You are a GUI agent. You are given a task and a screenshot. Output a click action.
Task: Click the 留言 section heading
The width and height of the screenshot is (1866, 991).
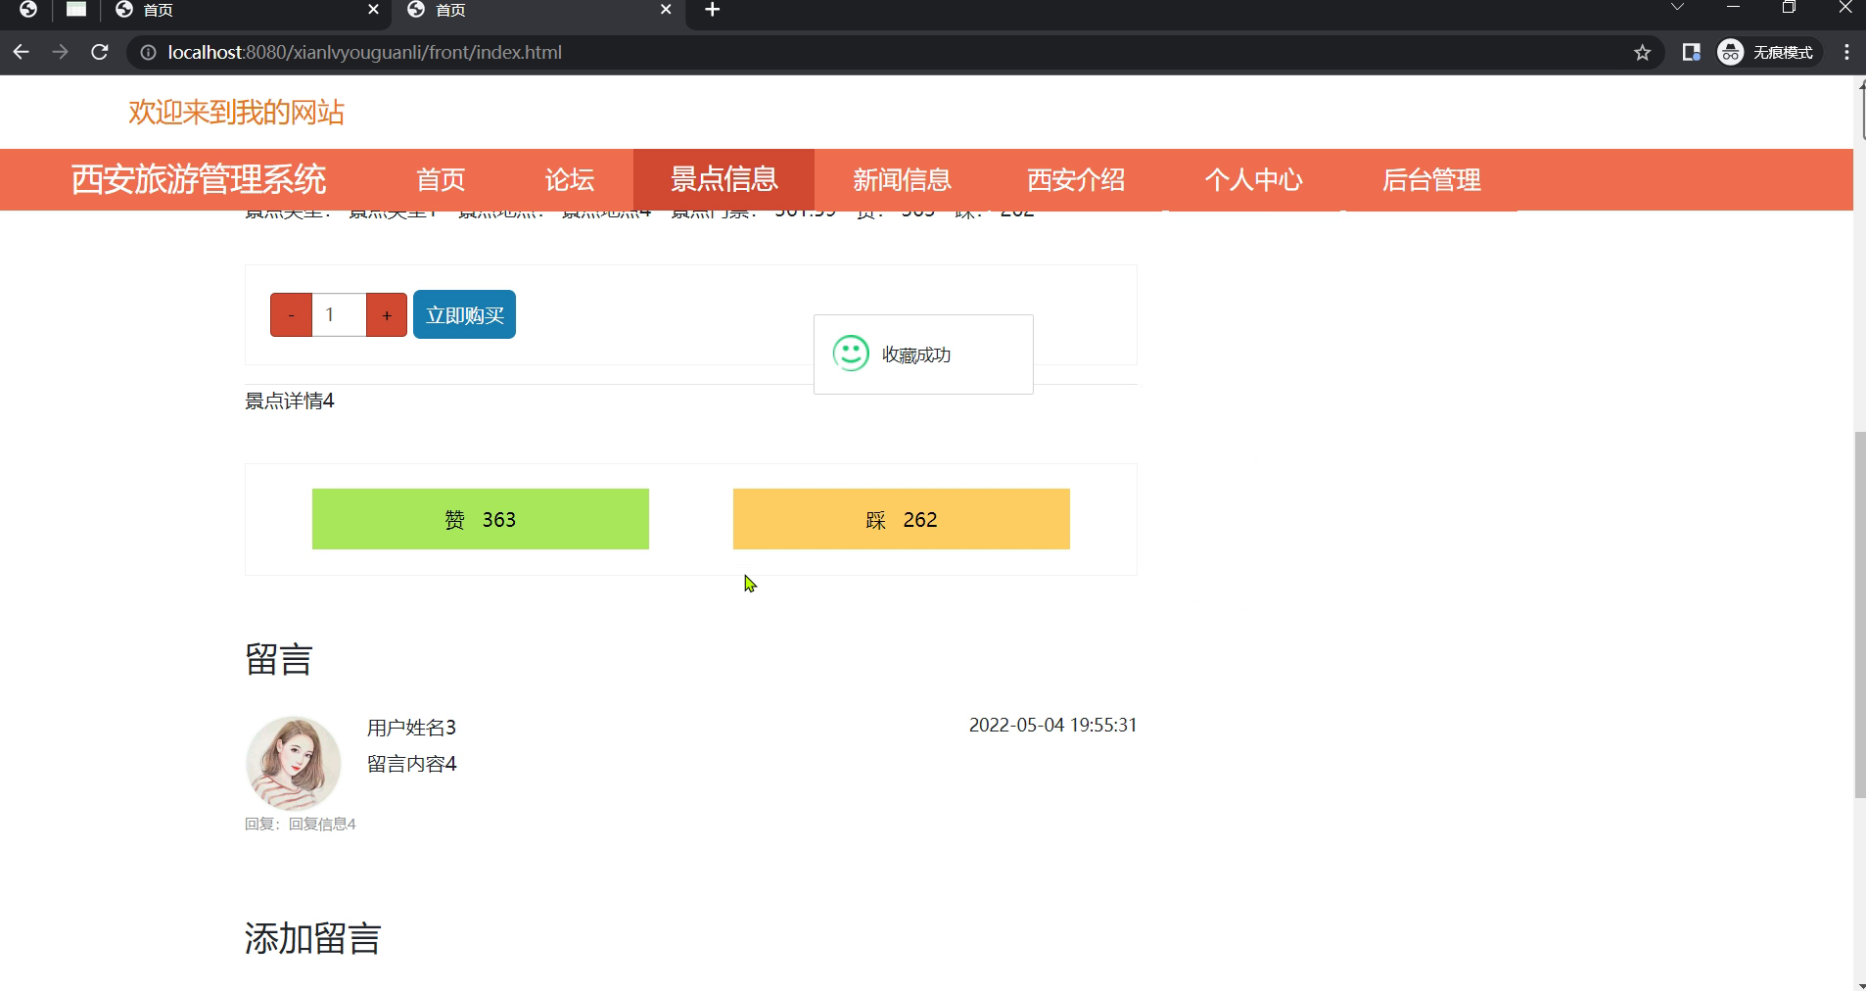point(279,659)
